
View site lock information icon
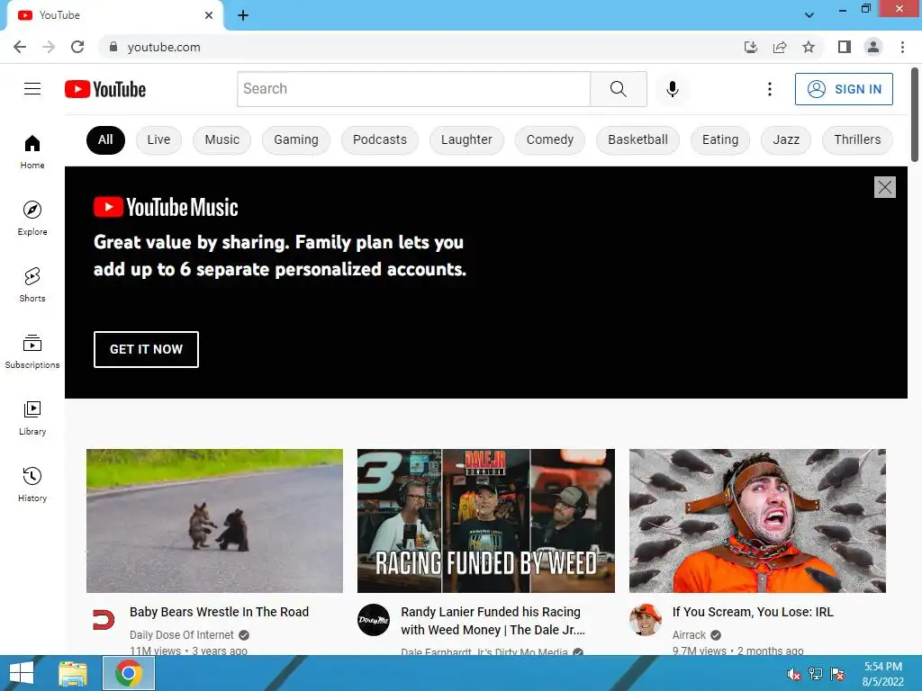coord(113,47)
